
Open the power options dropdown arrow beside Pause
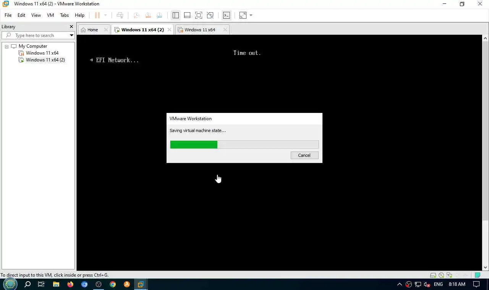(x=105, y=15)
